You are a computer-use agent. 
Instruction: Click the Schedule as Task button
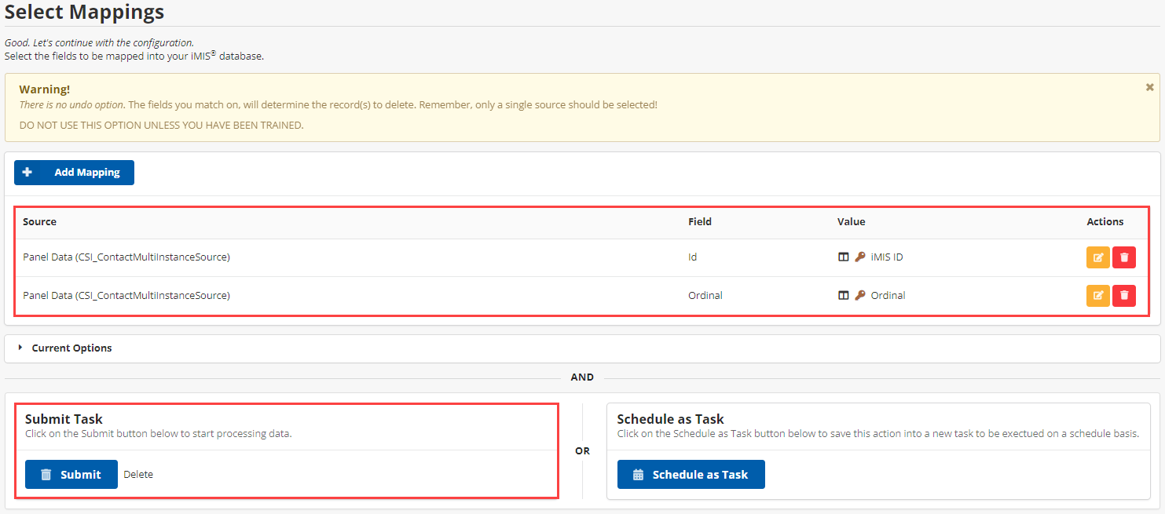pyautogui.click(x=691, y=474)
